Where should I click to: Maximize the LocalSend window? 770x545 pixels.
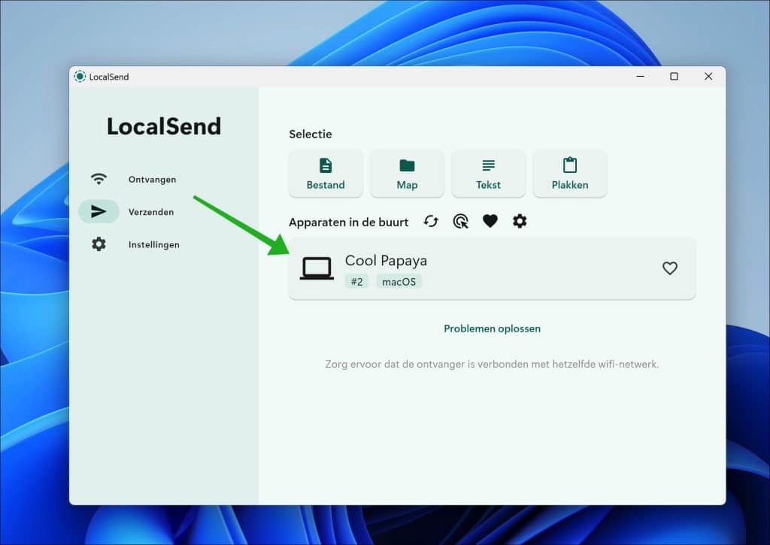675,77
